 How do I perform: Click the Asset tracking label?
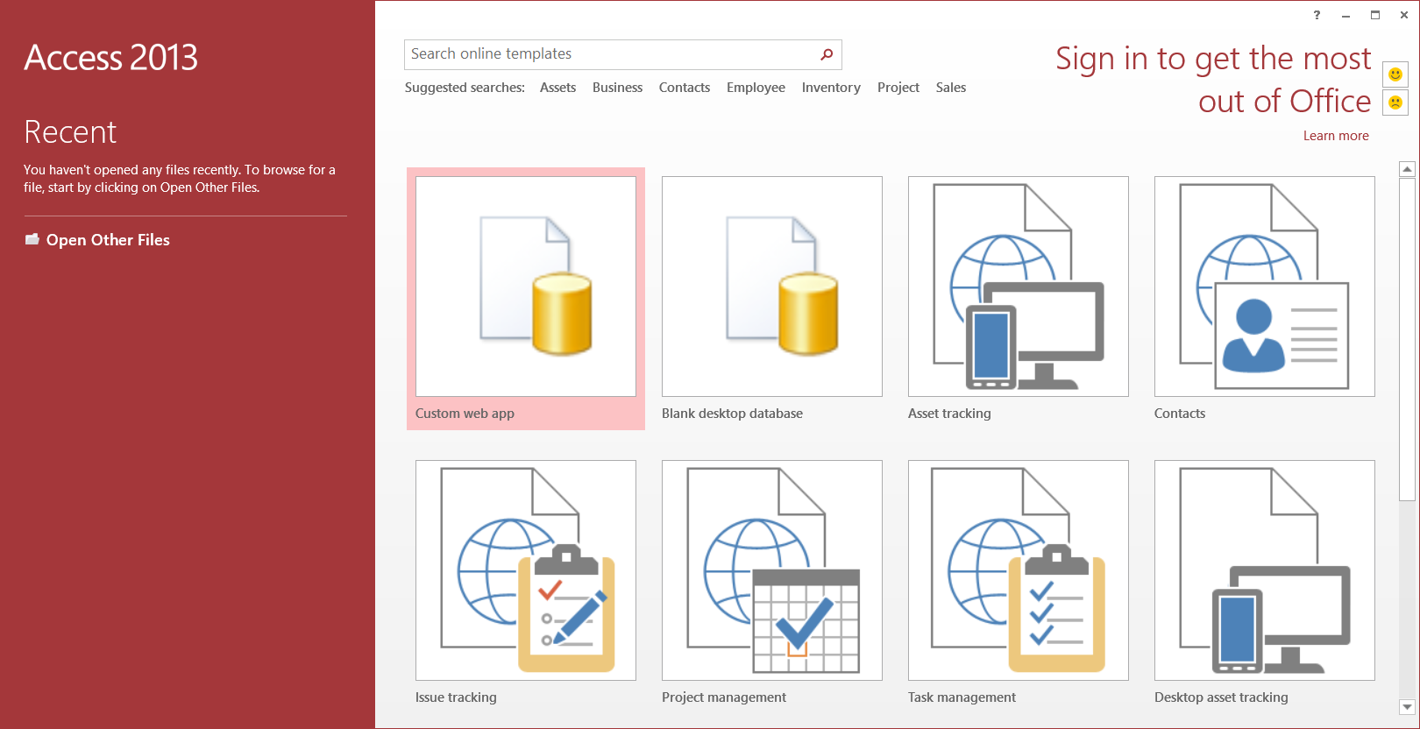tap(949, 414)
